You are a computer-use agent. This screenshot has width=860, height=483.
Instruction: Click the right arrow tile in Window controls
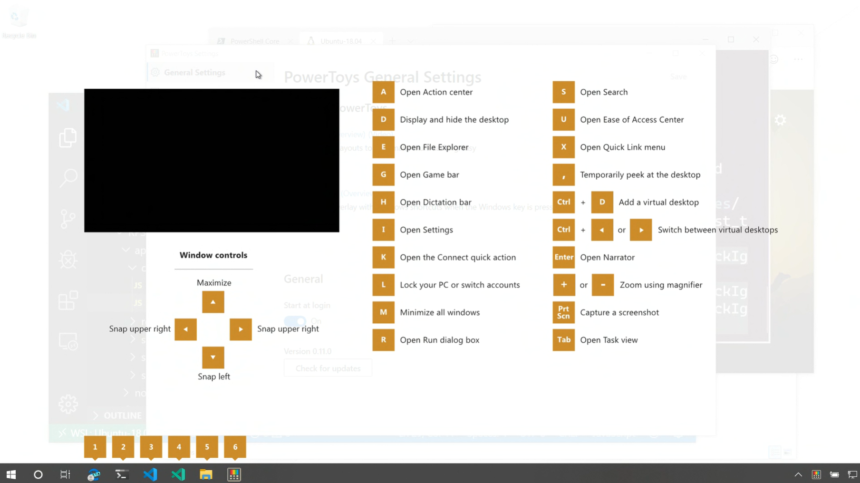point(241,329)
